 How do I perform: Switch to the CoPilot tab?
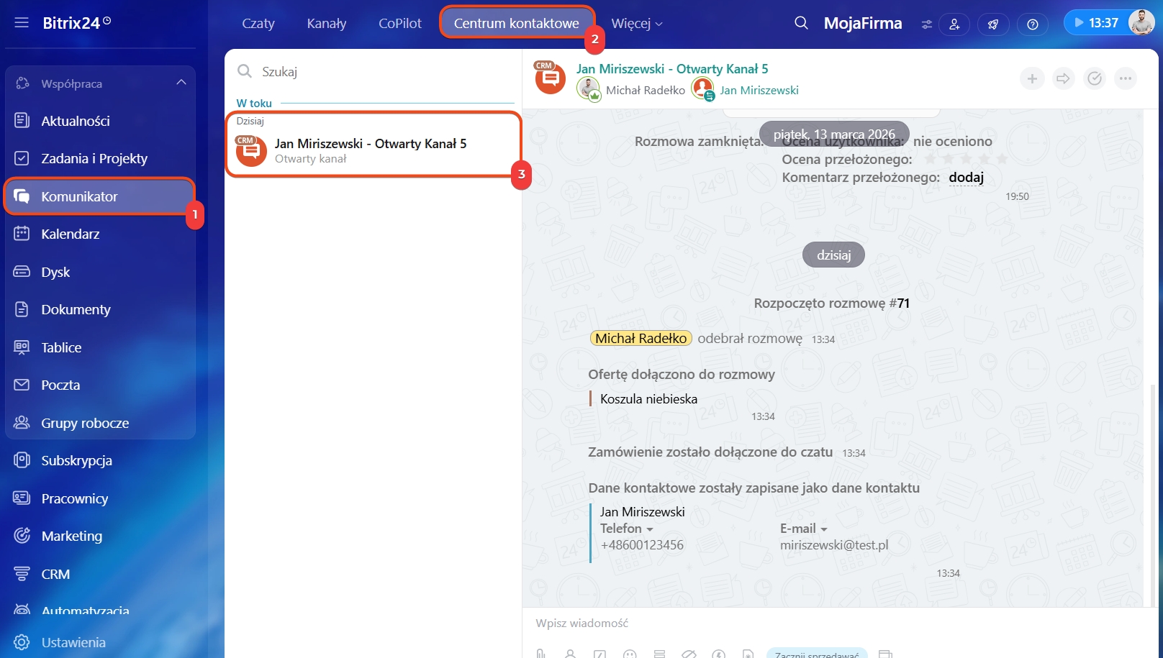tap(400, 23)
